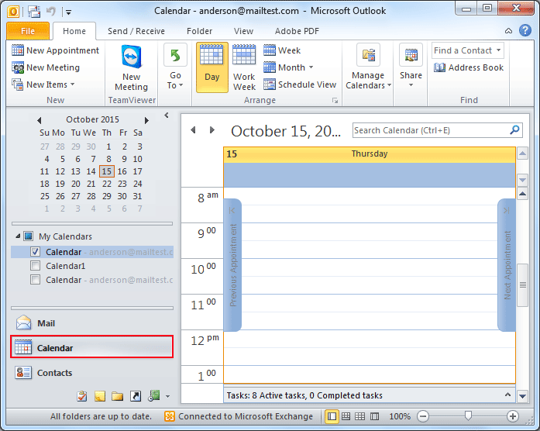
Task: Open the Go To menu
Action: coord(175,67)
